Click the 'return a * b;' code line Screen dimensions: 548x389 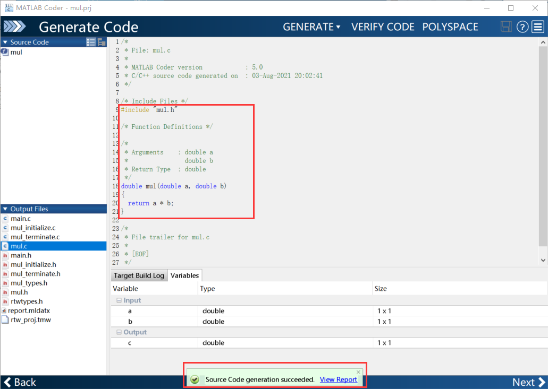(150, 203)
